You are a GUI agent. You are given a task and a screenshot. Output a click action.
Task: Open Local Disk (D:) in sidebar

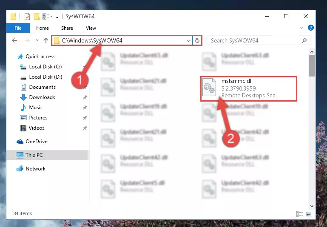[45, 77]
